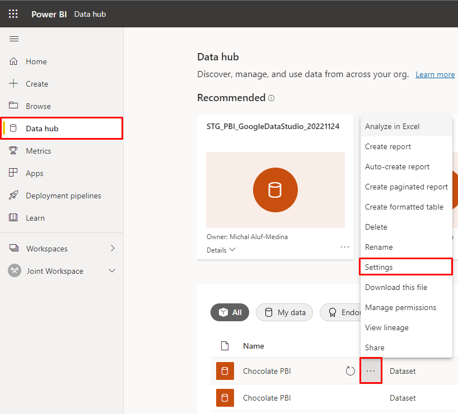Click the Name column header
Image resolution: width=458 pixels, height=414 pixels.
coord(254,346)
